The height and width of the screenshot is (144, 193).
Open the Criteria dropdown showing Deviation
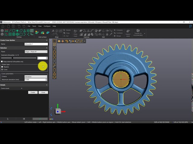point(36,76)
